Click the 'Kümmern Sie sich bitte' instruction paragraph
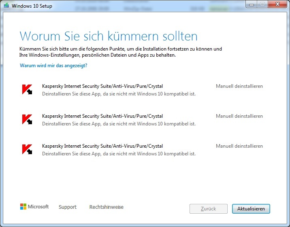The image size is (290, 227). (121, 52)
